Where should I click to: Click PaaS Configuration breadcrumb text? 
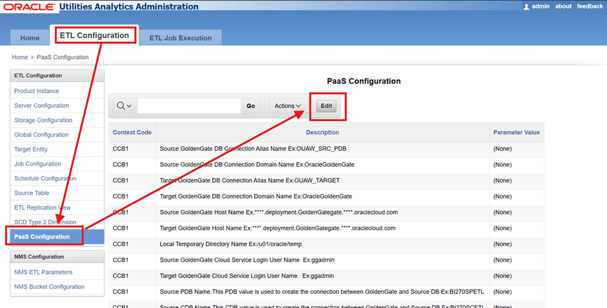click(63, 57)
